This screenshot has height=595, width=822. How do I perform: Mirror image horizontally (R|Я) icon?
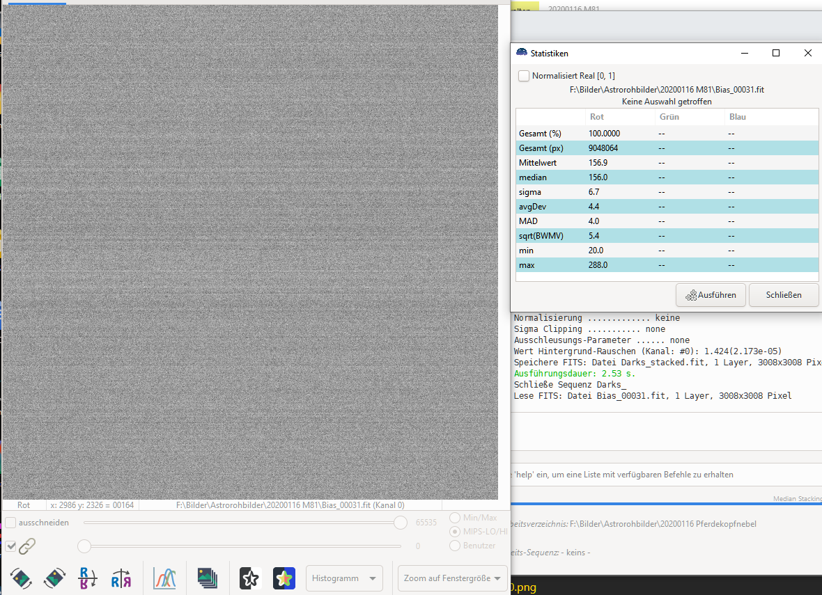(x=121, y=578)
